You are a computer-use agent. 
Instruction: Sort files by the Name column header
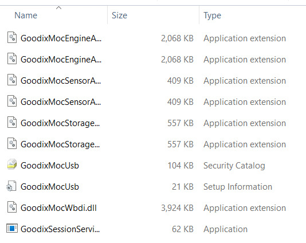click(26, 15)
